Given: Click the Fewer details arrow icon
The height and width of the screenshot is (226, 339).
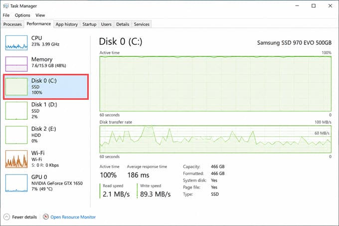Looking at the screenshot, I should 6,217.
